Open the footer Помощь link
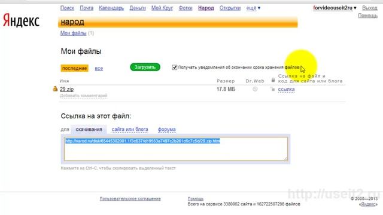This screenshot has height=215, width=383. coord(196,199)
